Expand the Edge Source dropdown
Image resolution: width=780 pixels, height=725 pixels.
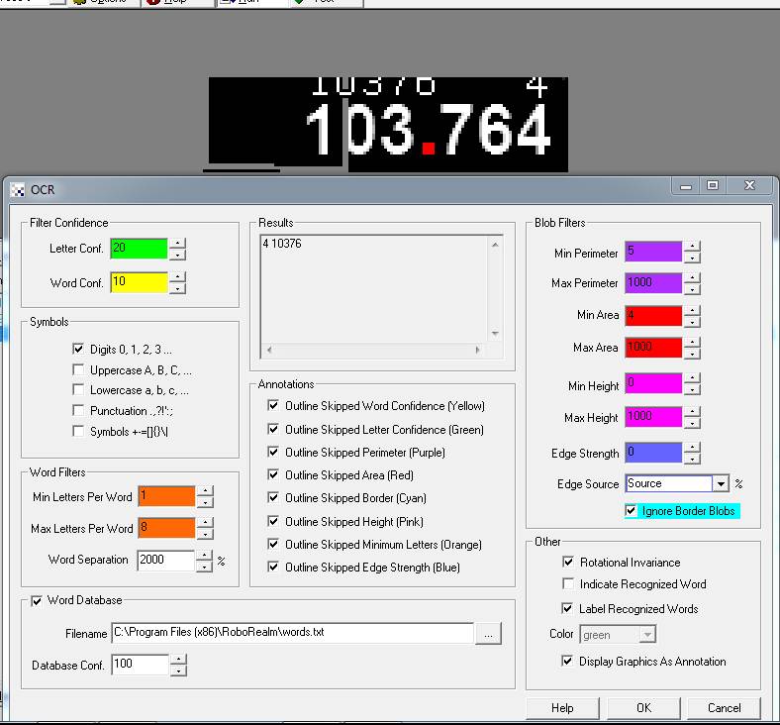click(x=721, y=483)
